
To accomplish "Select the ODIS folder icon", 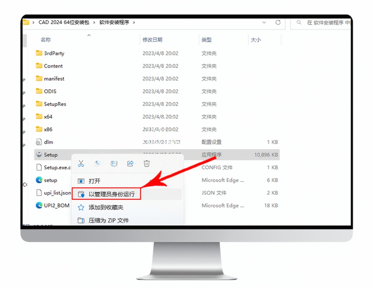I will point(39,91).
